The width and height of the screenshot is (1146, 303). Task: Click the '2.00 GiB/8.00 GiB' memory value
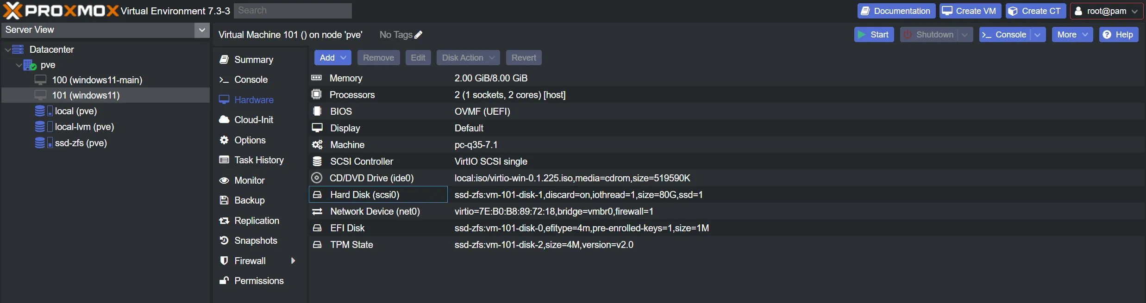coord(491,78)
